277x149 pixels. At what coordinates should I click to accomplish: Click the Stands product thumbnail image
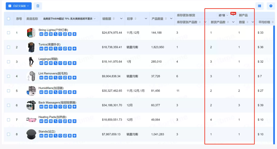pos(31,134)
